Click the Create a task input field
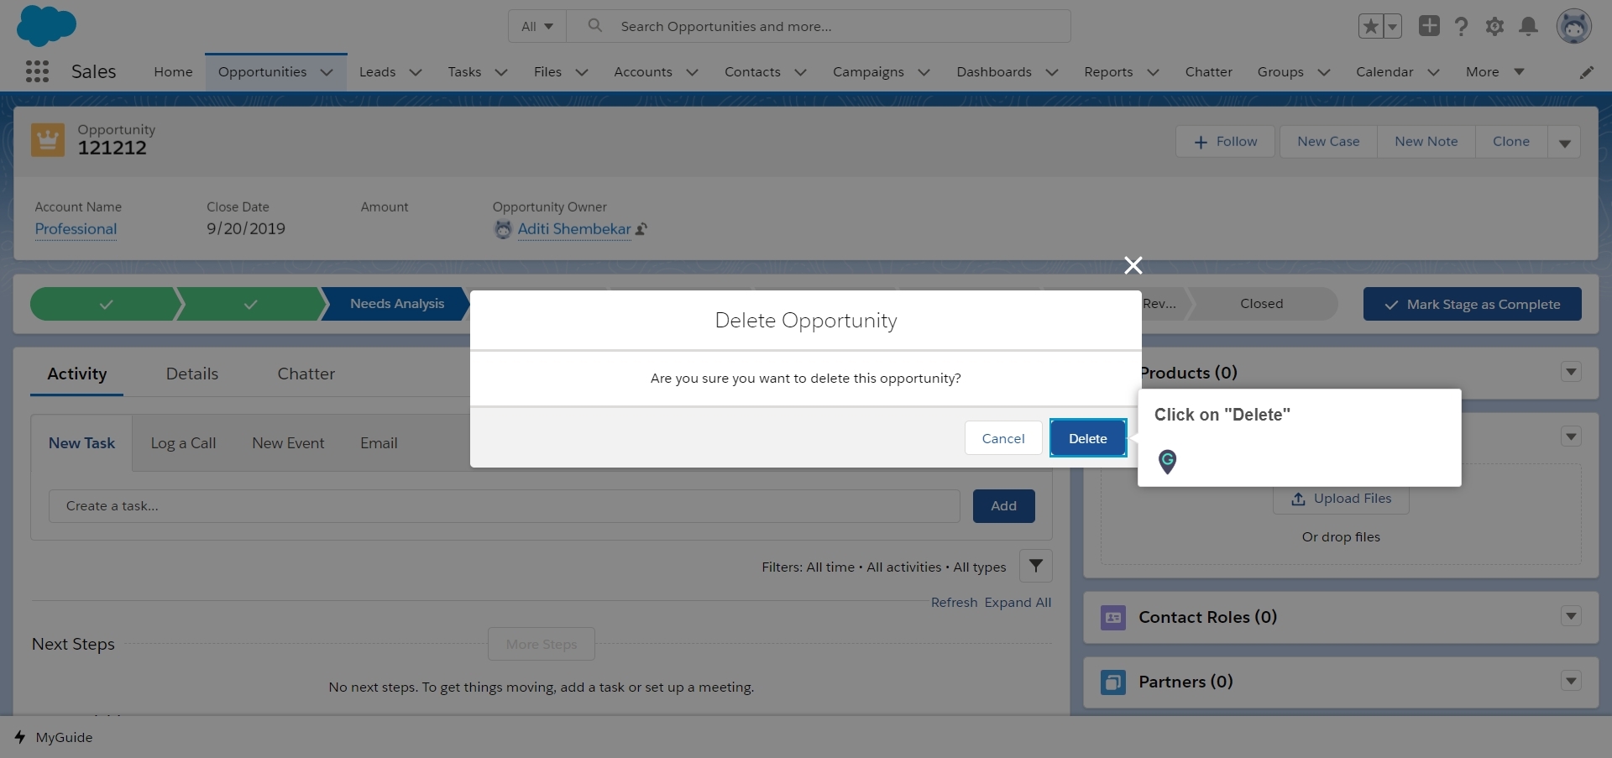This screenshot has width=1612, height=758. 504,505
